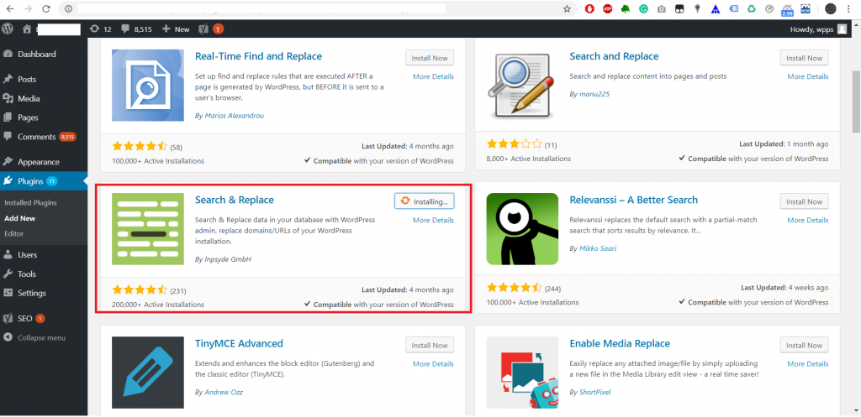Click the browser back arrow
This screenshot has width=861, height=417.
pos(10,8)
